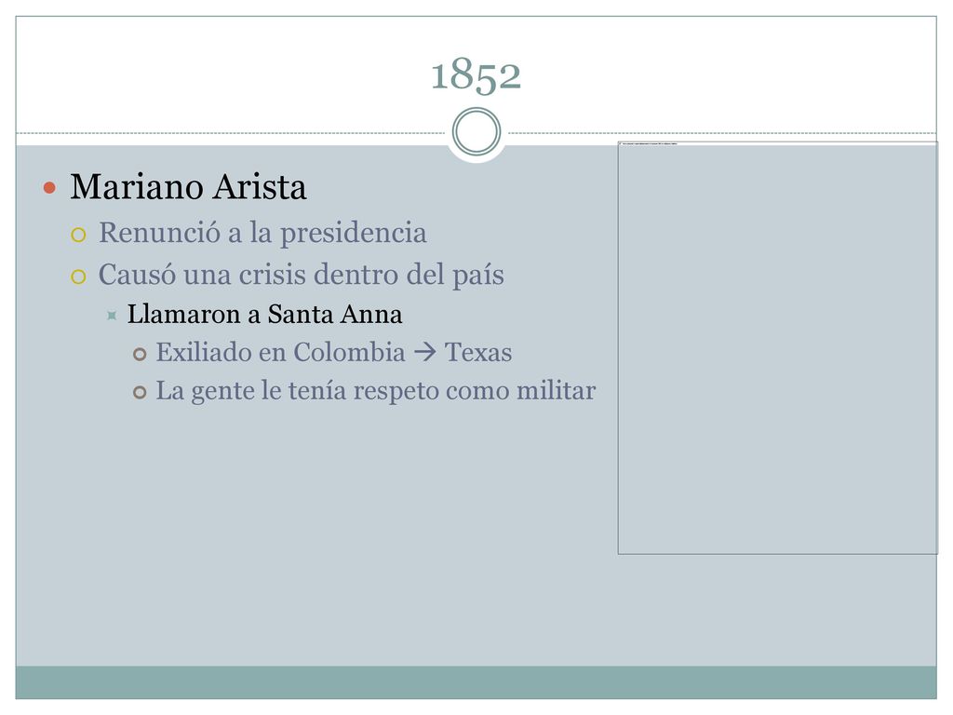Click the yellow ring bullet before Renunció
Viewport: 953px width, 715px height.
(78, 235)
